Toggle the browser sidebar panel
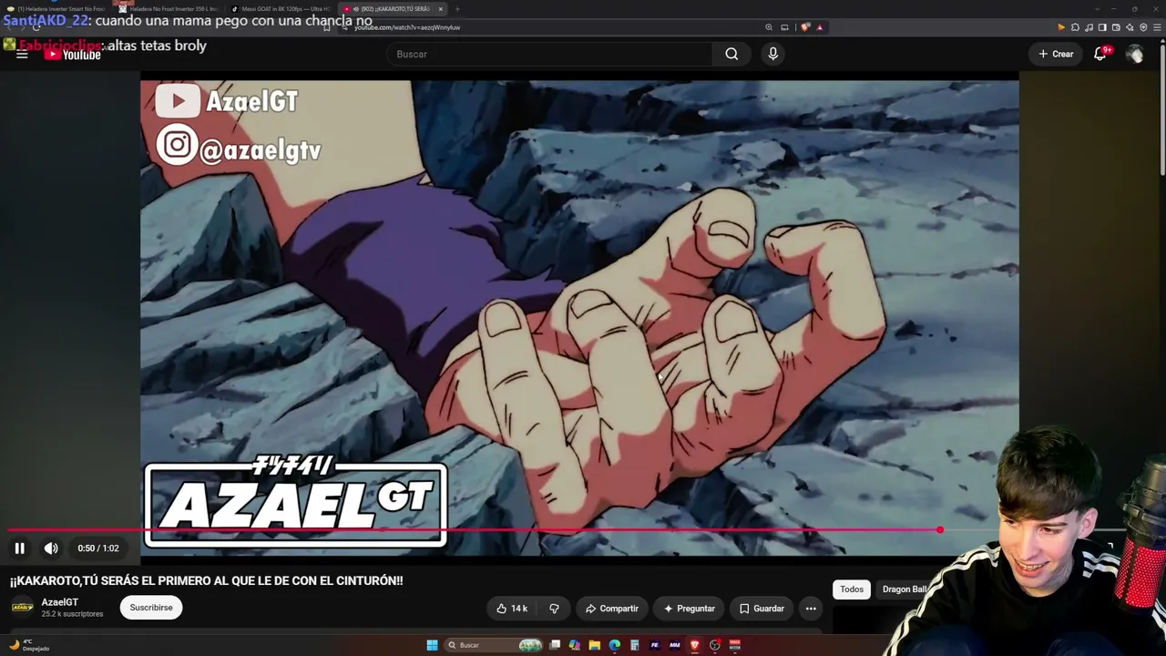This screenshot has width=1166, height=656. pos(1102,27)
